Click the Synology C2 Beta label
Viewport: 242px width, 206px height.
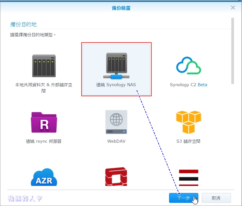[x=189, y=85]
